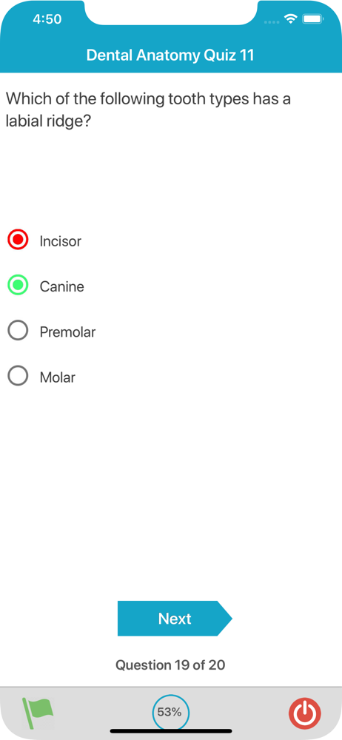Click the 4:50 clock in status bar

pyautogui.click(x=47, y=19)
